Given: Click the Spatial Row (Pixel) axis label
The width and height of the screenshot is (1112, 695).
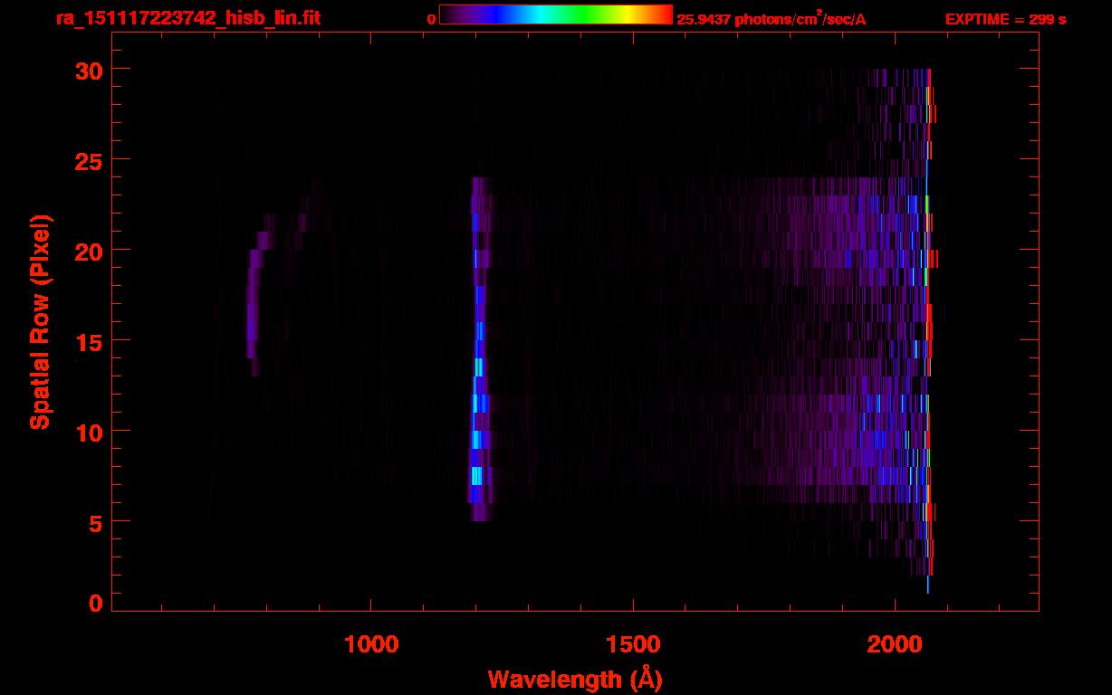Looking at the screenshot, I should [41, 321].
